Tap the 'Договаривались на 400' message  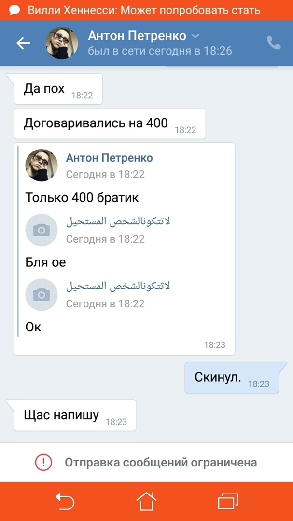pyautogui.click(x=110, y=123)
